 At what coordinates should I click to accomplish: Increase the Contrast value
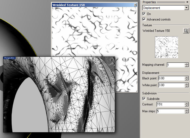(187, 103)
